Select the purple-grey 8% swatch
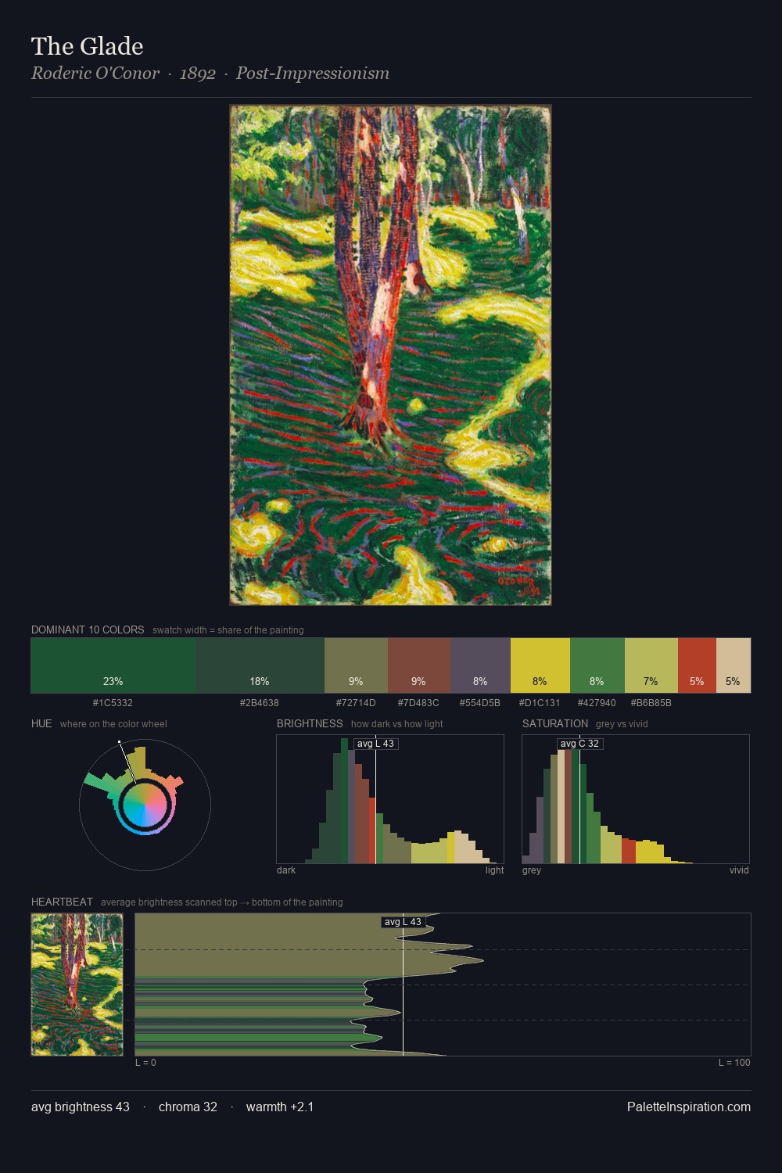The image size is (782, 1173). 480,665
